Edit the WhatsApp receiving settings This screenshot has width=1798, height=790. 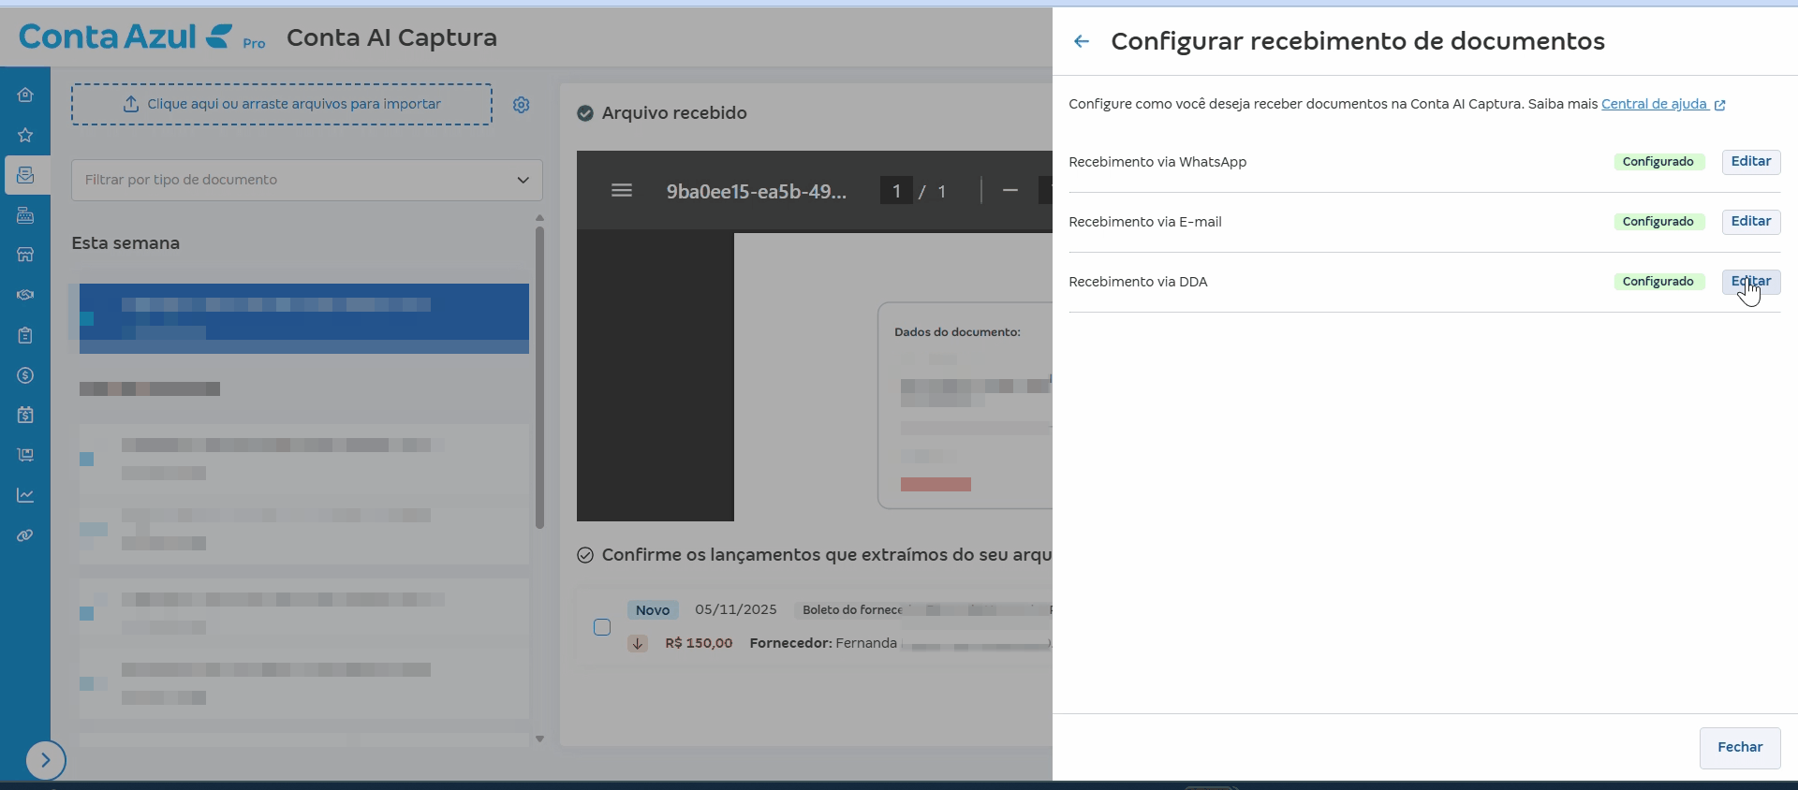click(x=1750, y=162)
